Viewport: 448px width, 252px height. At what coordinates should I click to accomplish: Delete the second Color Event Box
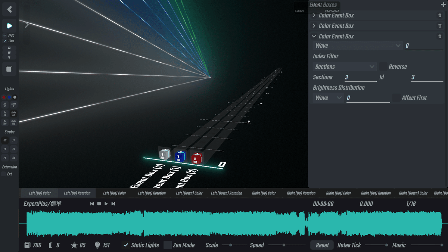440,26
